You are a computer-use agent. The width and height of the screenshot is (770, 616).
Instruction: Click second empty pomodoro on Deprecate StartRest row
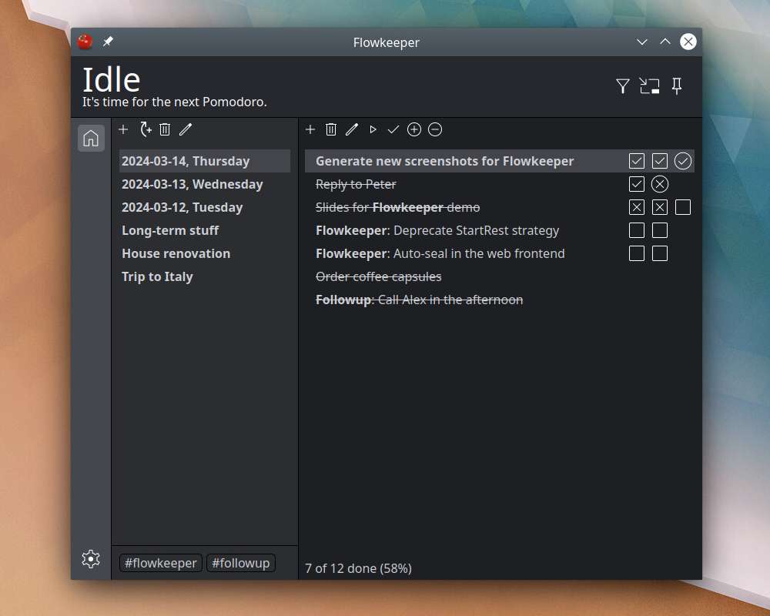click(660, 230)
